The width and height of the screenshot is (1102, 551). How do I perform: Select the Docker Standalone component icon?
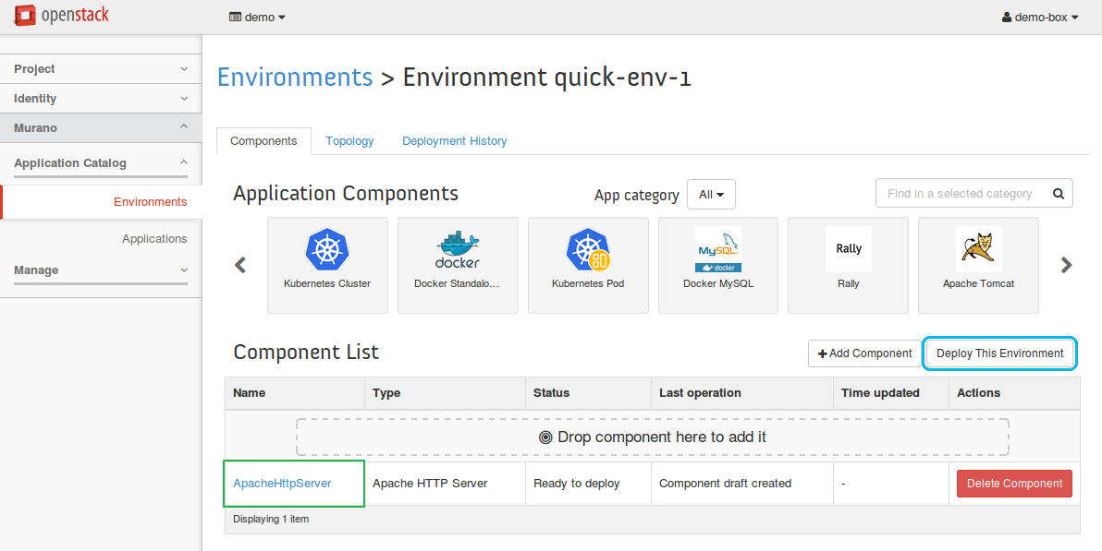coord(457,250)
